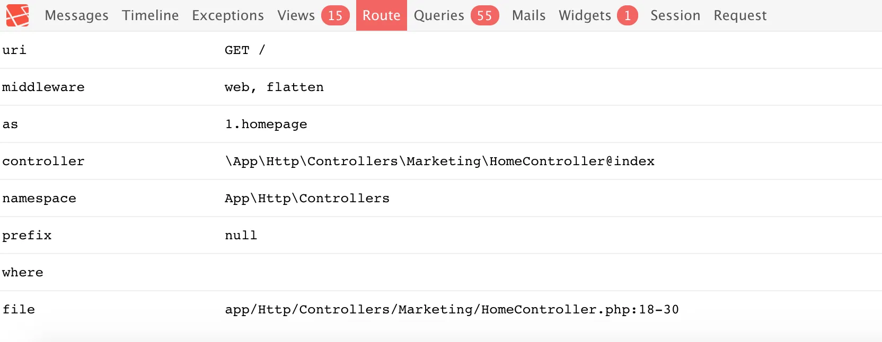The width and height of the screenshot is (882, 342).
Task: Open the Views tab
Action: [296, 15]
